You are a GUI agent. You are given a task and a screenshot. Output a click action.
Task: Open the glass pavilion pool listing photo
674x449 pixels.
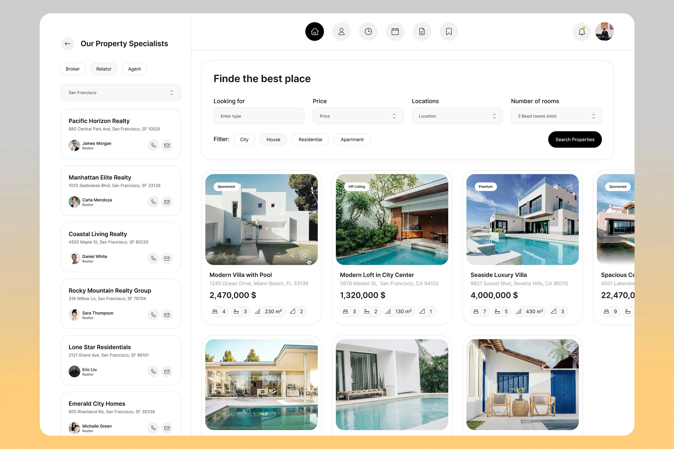(261, 385)
